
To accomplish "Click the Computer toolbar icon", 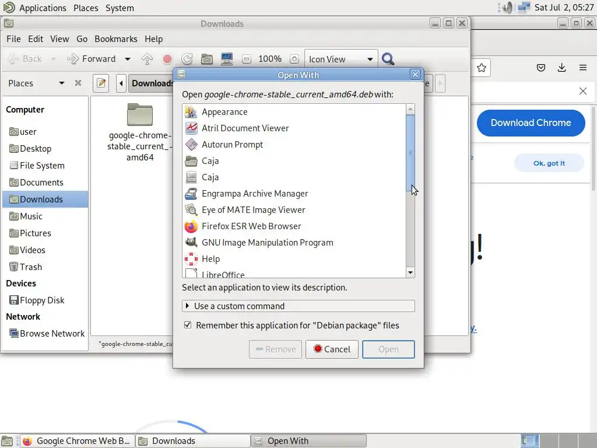I will pyautogui.click(x=227, y=59).
